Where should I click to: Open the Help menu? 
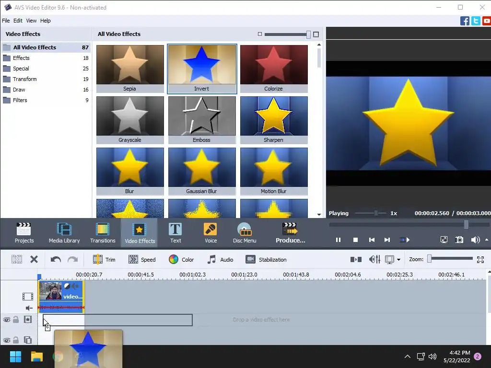(x=46, y=21)
